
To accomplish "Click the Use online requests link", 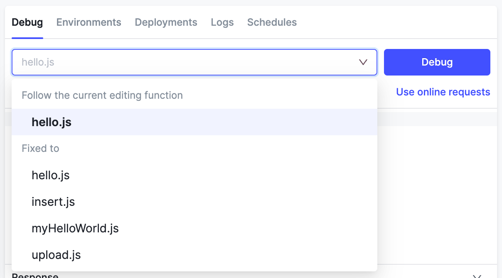I will pos(443,92).
